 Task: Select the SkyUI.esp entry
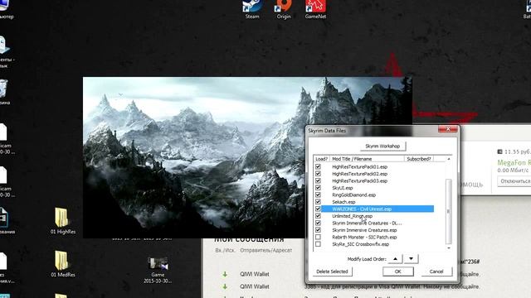tap(343, 188)
